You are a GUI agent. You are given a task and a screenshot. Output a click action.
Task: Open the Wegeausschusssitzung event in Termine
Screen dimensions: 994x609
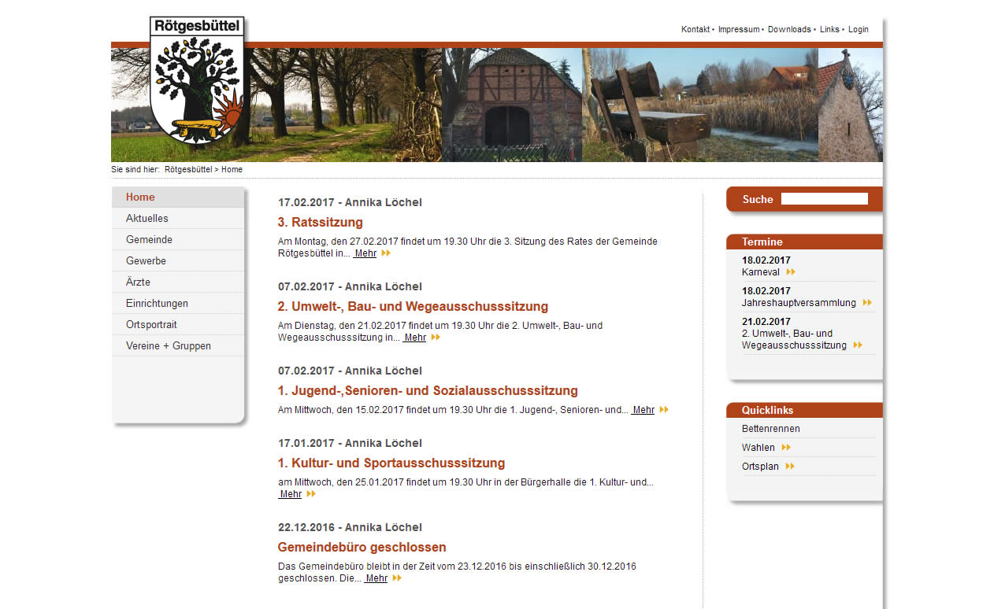pyautogui.click(x=794, y=339)
